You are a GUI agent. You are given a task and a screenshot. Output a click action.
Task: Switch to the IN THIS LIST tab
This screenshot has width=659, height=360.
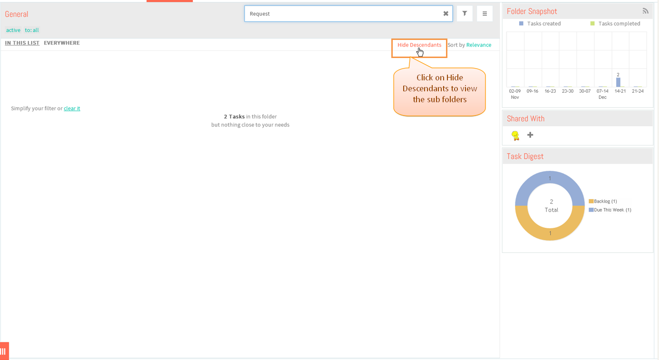pos(22,43)
